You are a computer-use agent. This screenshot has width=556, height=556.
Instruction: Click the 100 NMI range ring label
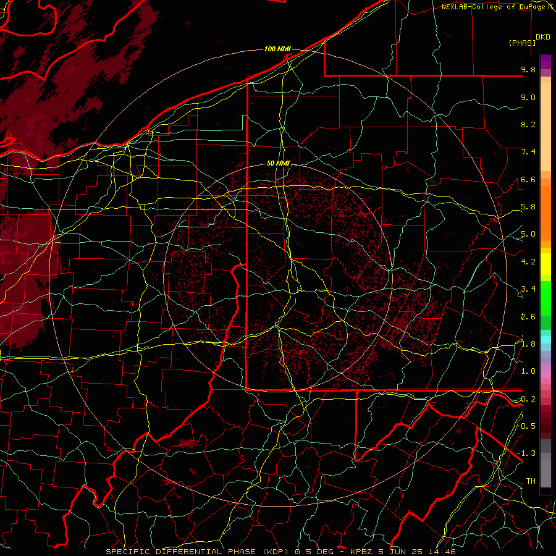[277, 49]
